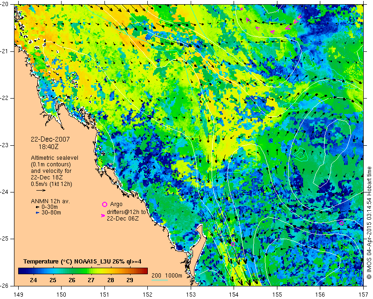
Task: Click the latitude axis label -26
Action: (x=5, y=285)
